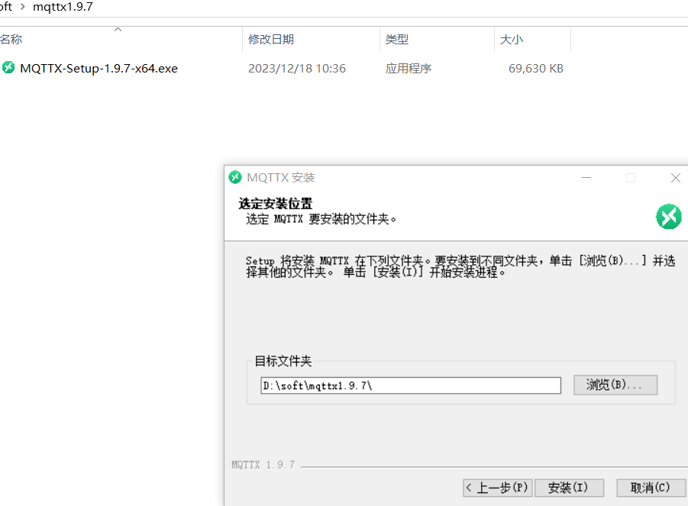Viewport: 688px width, 506px height.
Task: Click the 69,630 KB size cell
Action: pyautogui.click(x=535, y=69)
